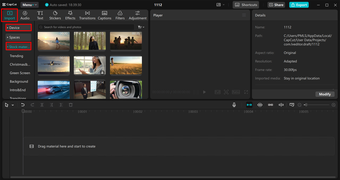Screen dimensions: 340x180
Task: Select the speeding car 00:14 clip
Action: pos(54,90)
